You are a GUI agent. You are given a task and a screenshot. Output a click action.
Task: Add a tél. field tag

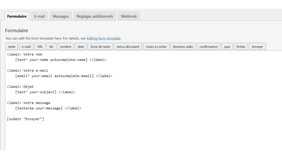(51, 47)
